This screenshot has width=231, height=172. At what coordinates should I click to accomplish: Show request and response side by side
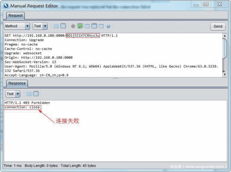coord(101,26)
